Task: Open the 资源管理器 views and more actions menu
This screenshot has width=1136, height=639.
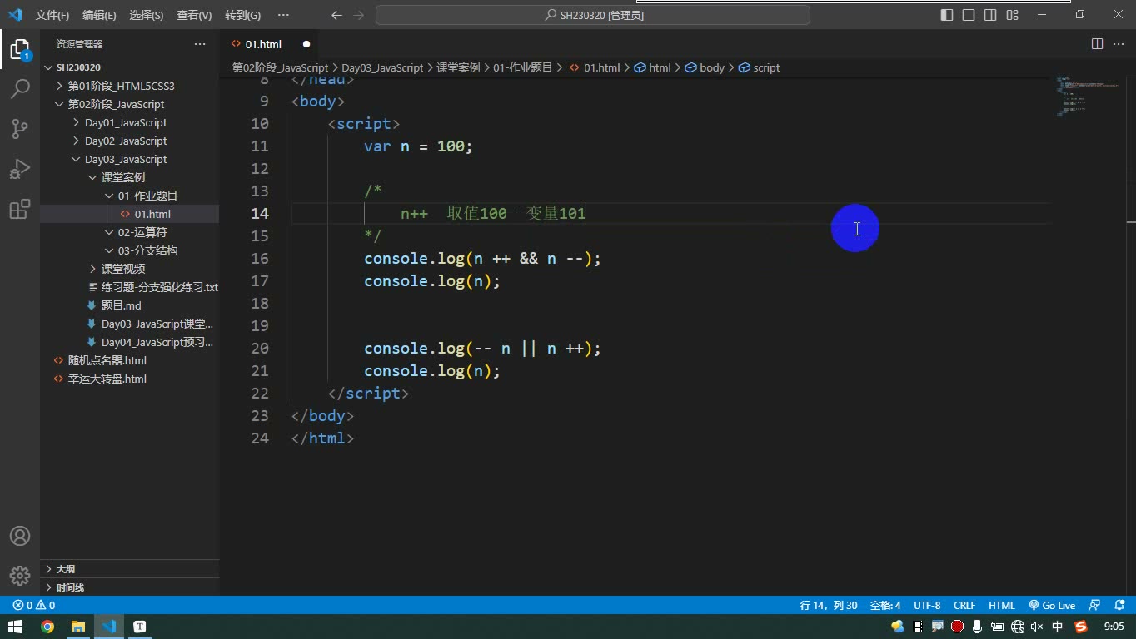Action: [x=200, y=44]
